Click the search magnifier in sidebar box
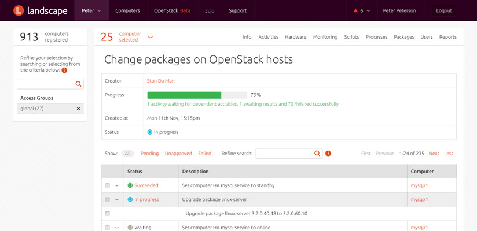This screenshot has height=231, width=477. click(x=78, y=84)
